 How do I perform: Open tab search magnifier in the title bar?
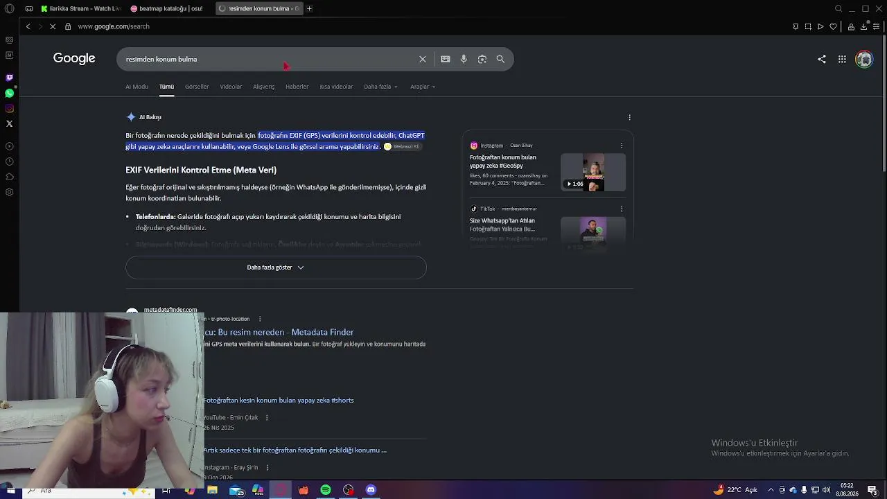pyautogui.click(x=838, y=8)
